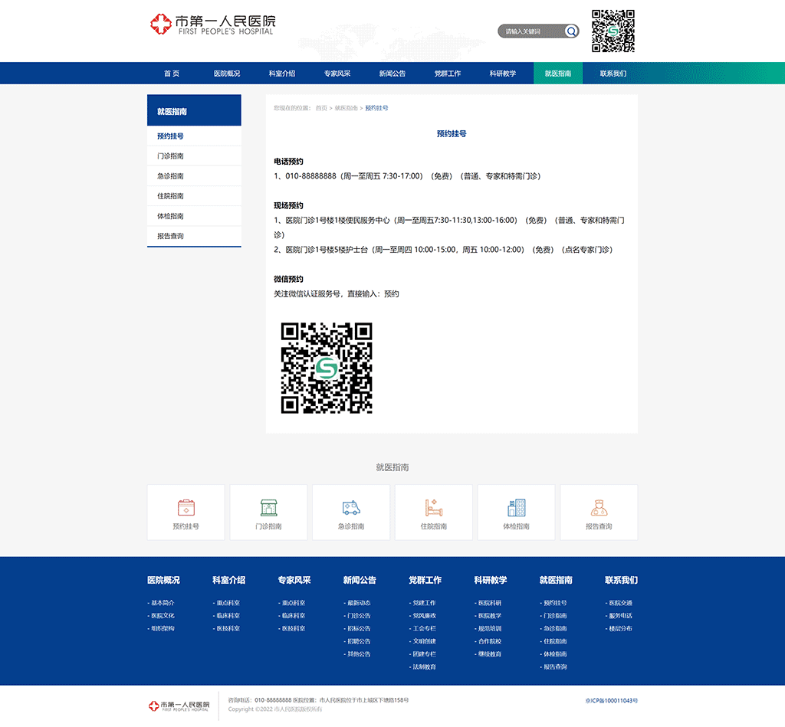Click the 京ICP备 registration number link
Viewport: 785px width, 727px height.
tap(611, 700)
